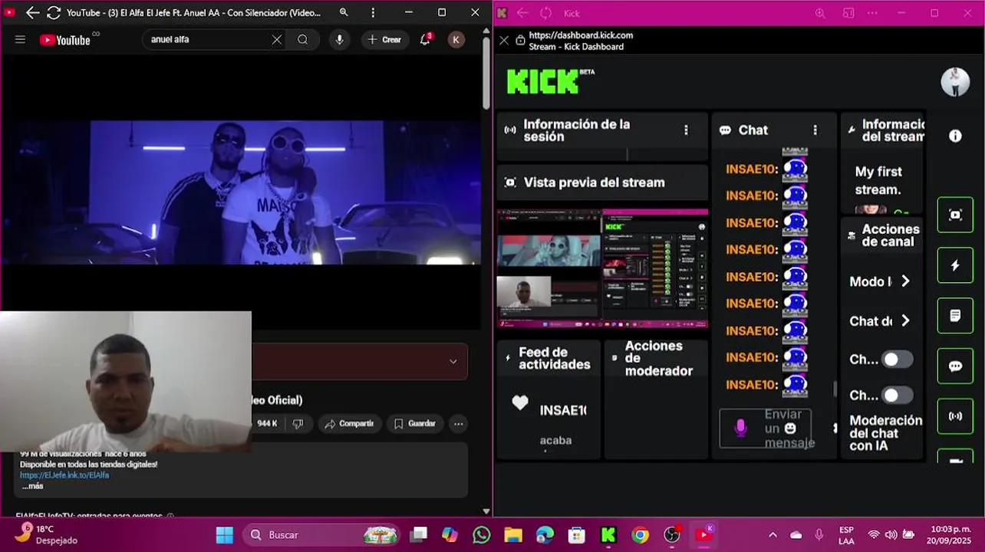Image resolution: width=985 pixels, height=552 pixels.
Task: Expand the red collapsed panel chevron on YouTube
Action: pyautogui.click(x=453, y=362)
